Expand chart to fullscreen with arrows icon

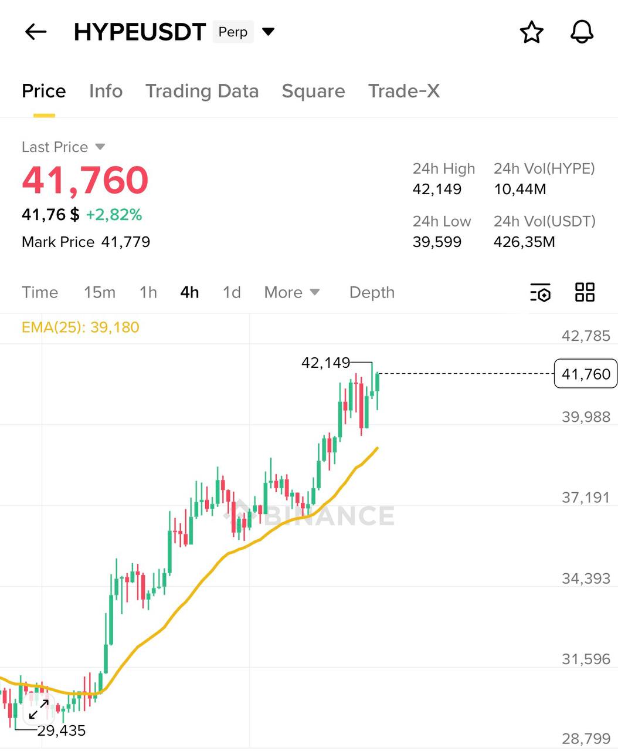tap(39, 709)
